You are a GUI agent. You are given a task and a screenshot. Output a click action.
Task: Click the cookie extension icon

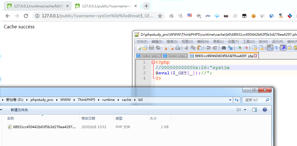253,16
